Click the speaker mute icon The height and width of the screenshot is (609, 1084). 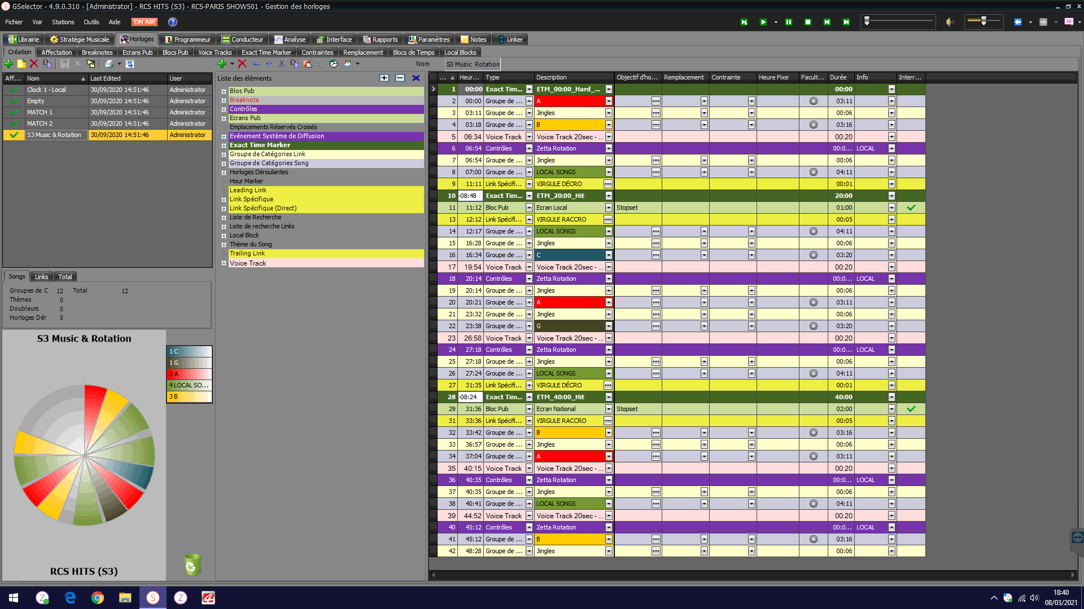tap(950, 22)
